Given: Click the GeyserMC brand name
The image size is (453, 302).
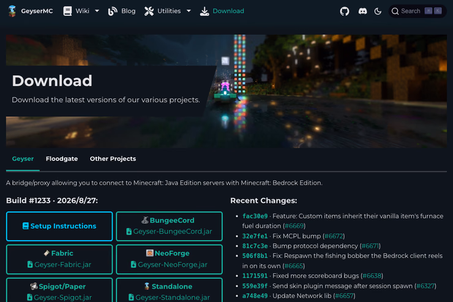Looking at the screenshot, I should pyautogui.click(x=37, y=11).
